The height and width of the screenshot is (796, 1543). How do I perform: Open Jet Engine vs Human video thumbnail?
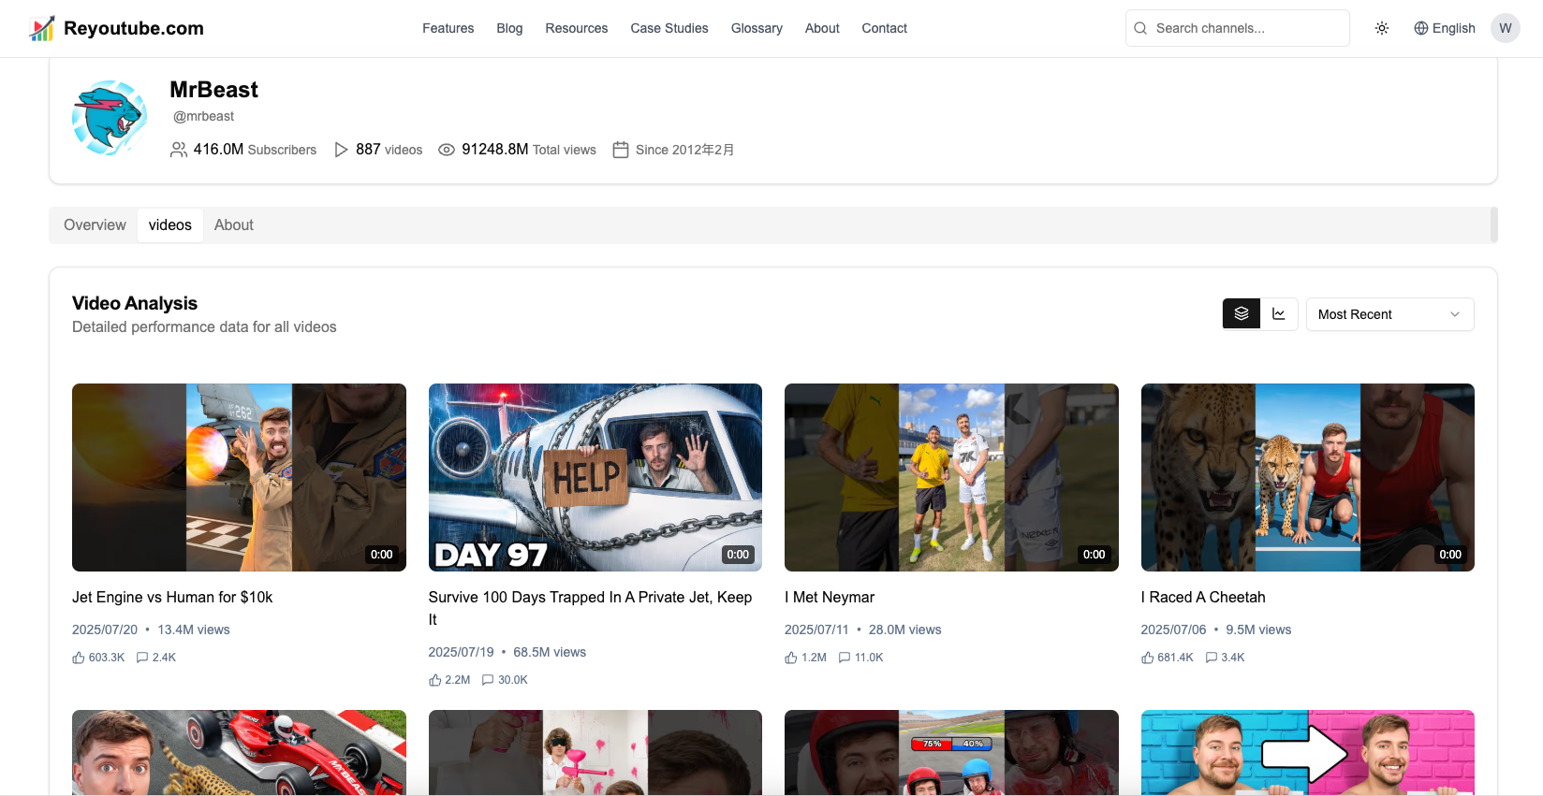pyautogui.click(x=239, y=477)
